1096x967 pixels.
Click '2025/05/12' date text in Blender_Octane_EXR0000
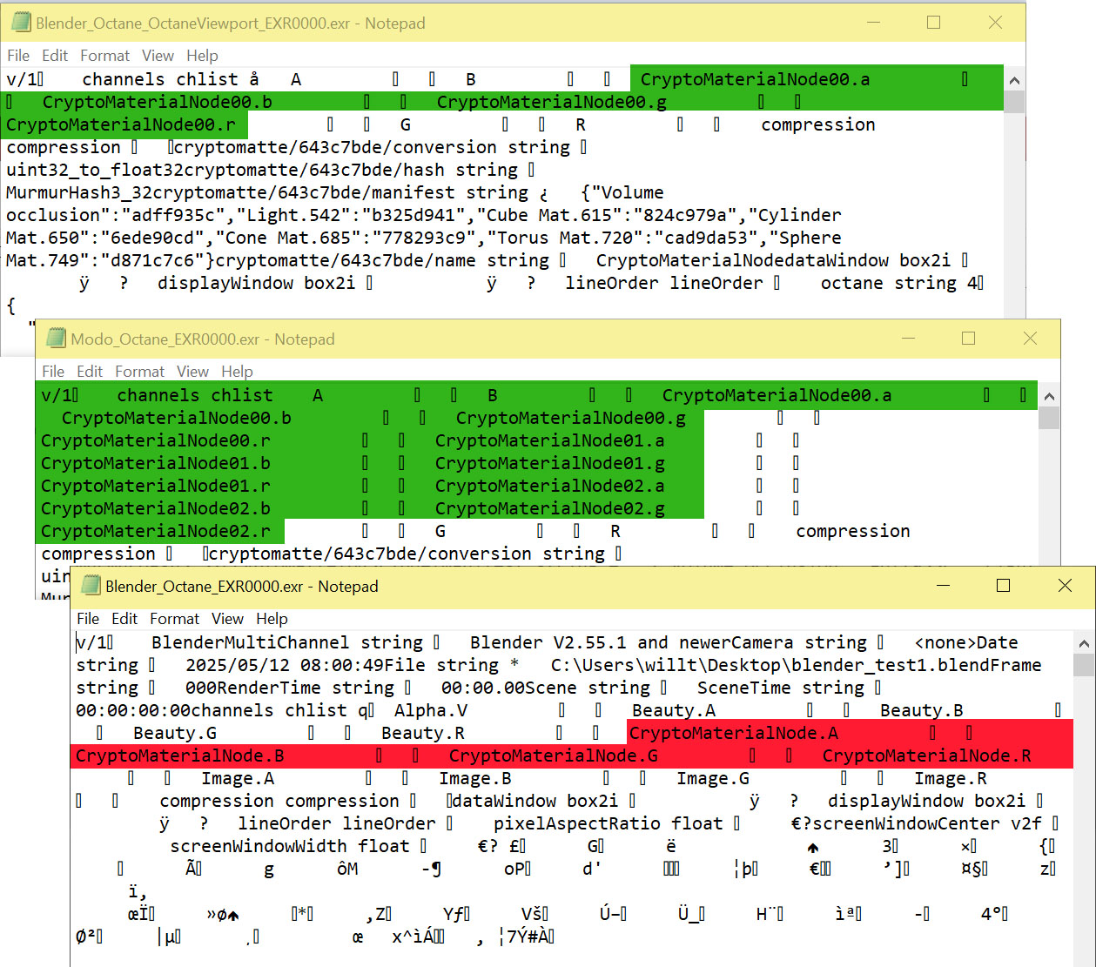click(238, 665)
